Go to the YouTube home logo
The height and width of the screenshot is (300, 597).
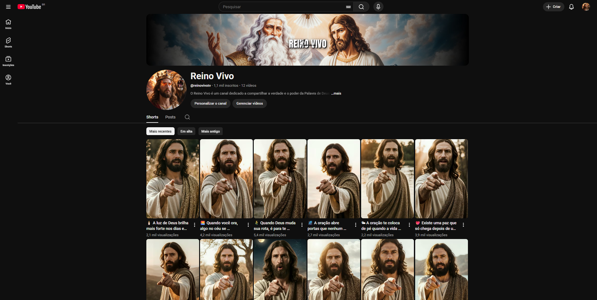click(x=29, y=7)
